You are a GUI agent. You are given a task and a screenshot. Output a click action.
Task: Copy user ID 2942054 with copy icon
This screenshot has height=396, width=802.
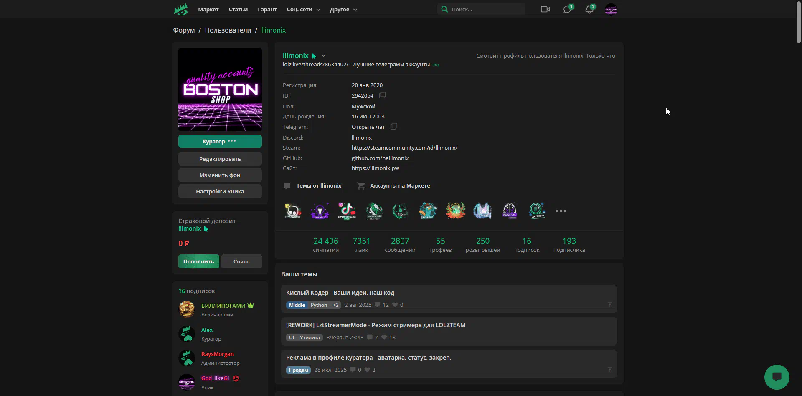pyautogui.click(x=382, y=95)
